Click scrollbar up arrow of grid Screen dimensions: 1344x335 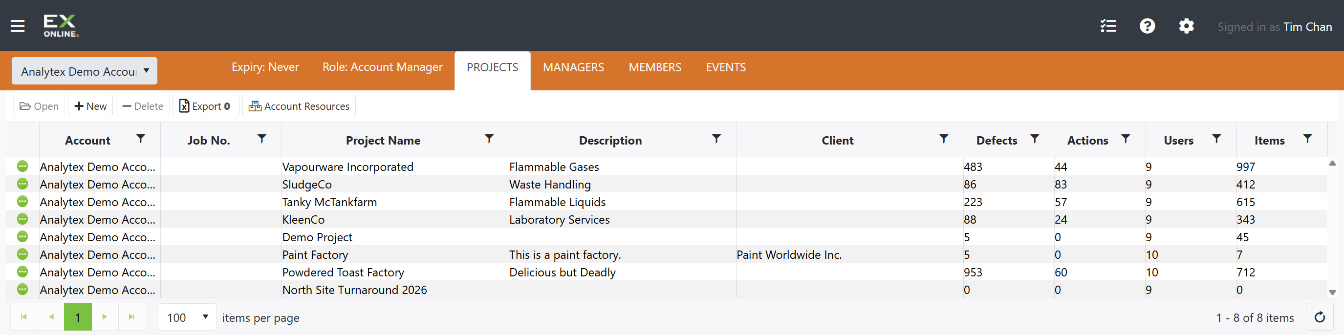1332,164
